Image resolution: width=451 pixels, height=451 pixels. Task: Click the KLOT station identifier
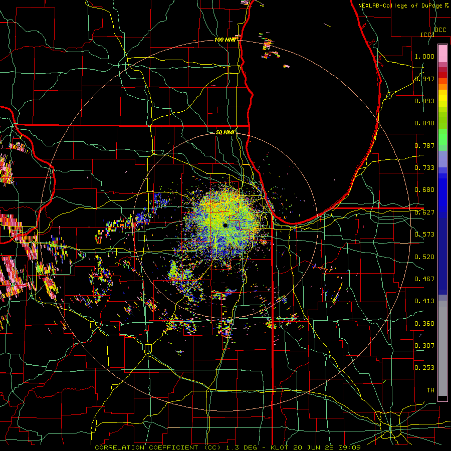(x=279, y=447)
